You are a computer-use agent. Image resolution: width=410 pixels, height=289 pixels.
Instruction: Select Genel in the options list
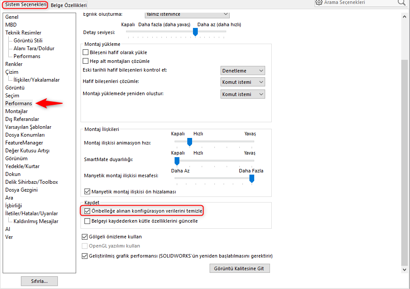pos(12,17)
